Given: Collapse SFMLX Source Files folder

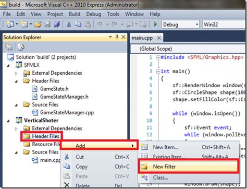Looking at the screenshot, I should [x=16, y=105].
